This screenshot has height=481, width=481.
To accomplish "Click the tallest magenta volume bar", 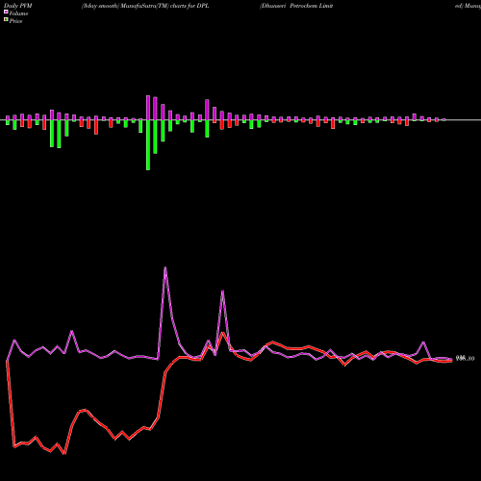I will pos(148,108).
